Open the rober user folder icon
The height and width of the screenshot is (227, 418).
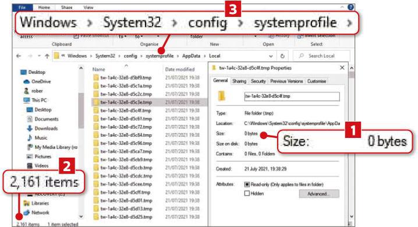(26, 91)
